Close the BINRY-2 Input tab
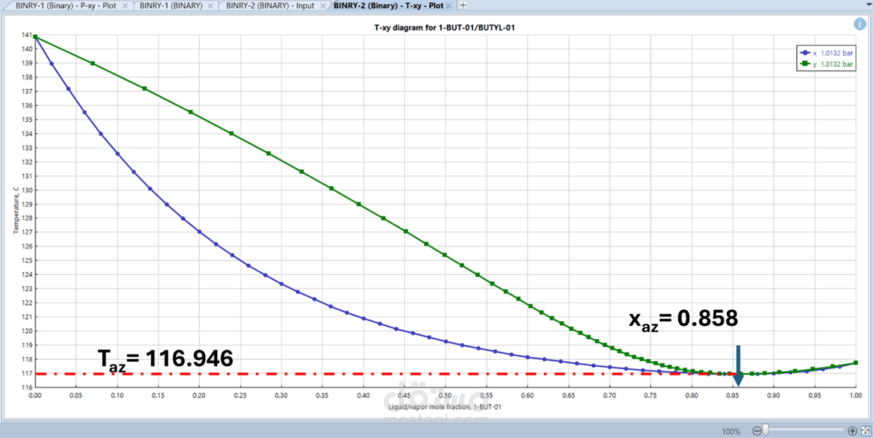 point(322,5)
